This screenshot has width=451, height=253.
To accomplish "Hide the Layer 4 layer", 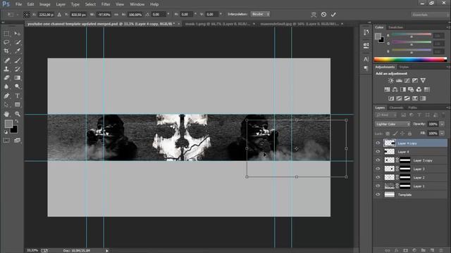I will click(378, 152).
